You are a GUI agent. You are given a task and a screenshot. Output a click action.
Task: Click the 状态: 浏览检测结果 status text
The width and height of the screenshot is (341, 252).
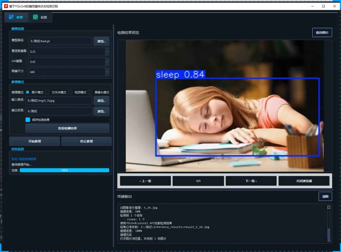click(24, 159)
